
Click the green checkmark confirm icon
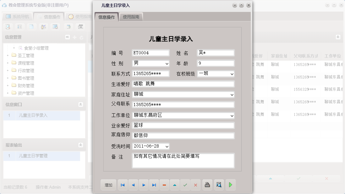185,185
